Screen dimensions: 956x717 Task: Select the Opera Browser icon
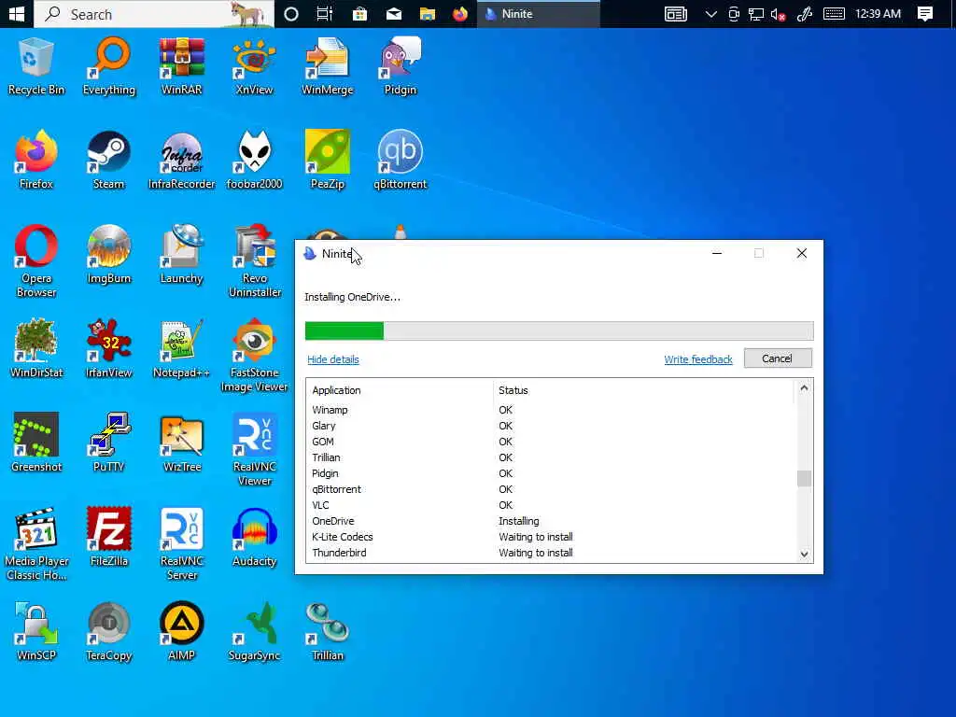tap(36, 261)
